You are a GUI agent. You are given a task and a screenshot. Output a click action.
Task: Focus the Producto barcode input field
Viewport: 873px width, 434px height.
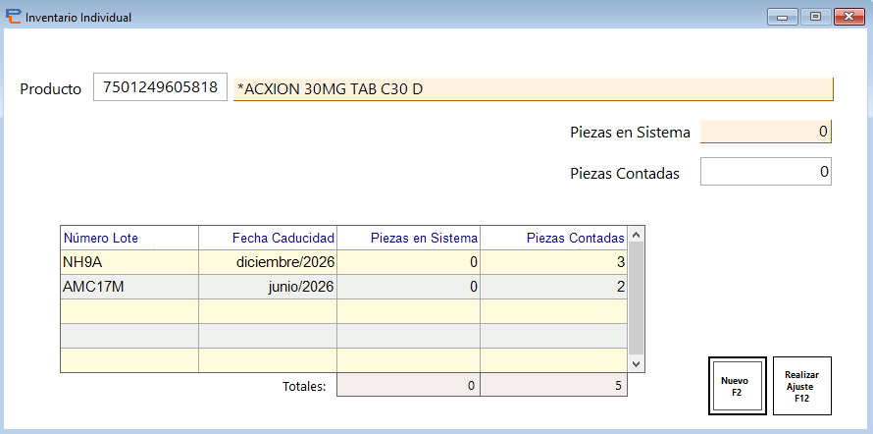(160, 87)
